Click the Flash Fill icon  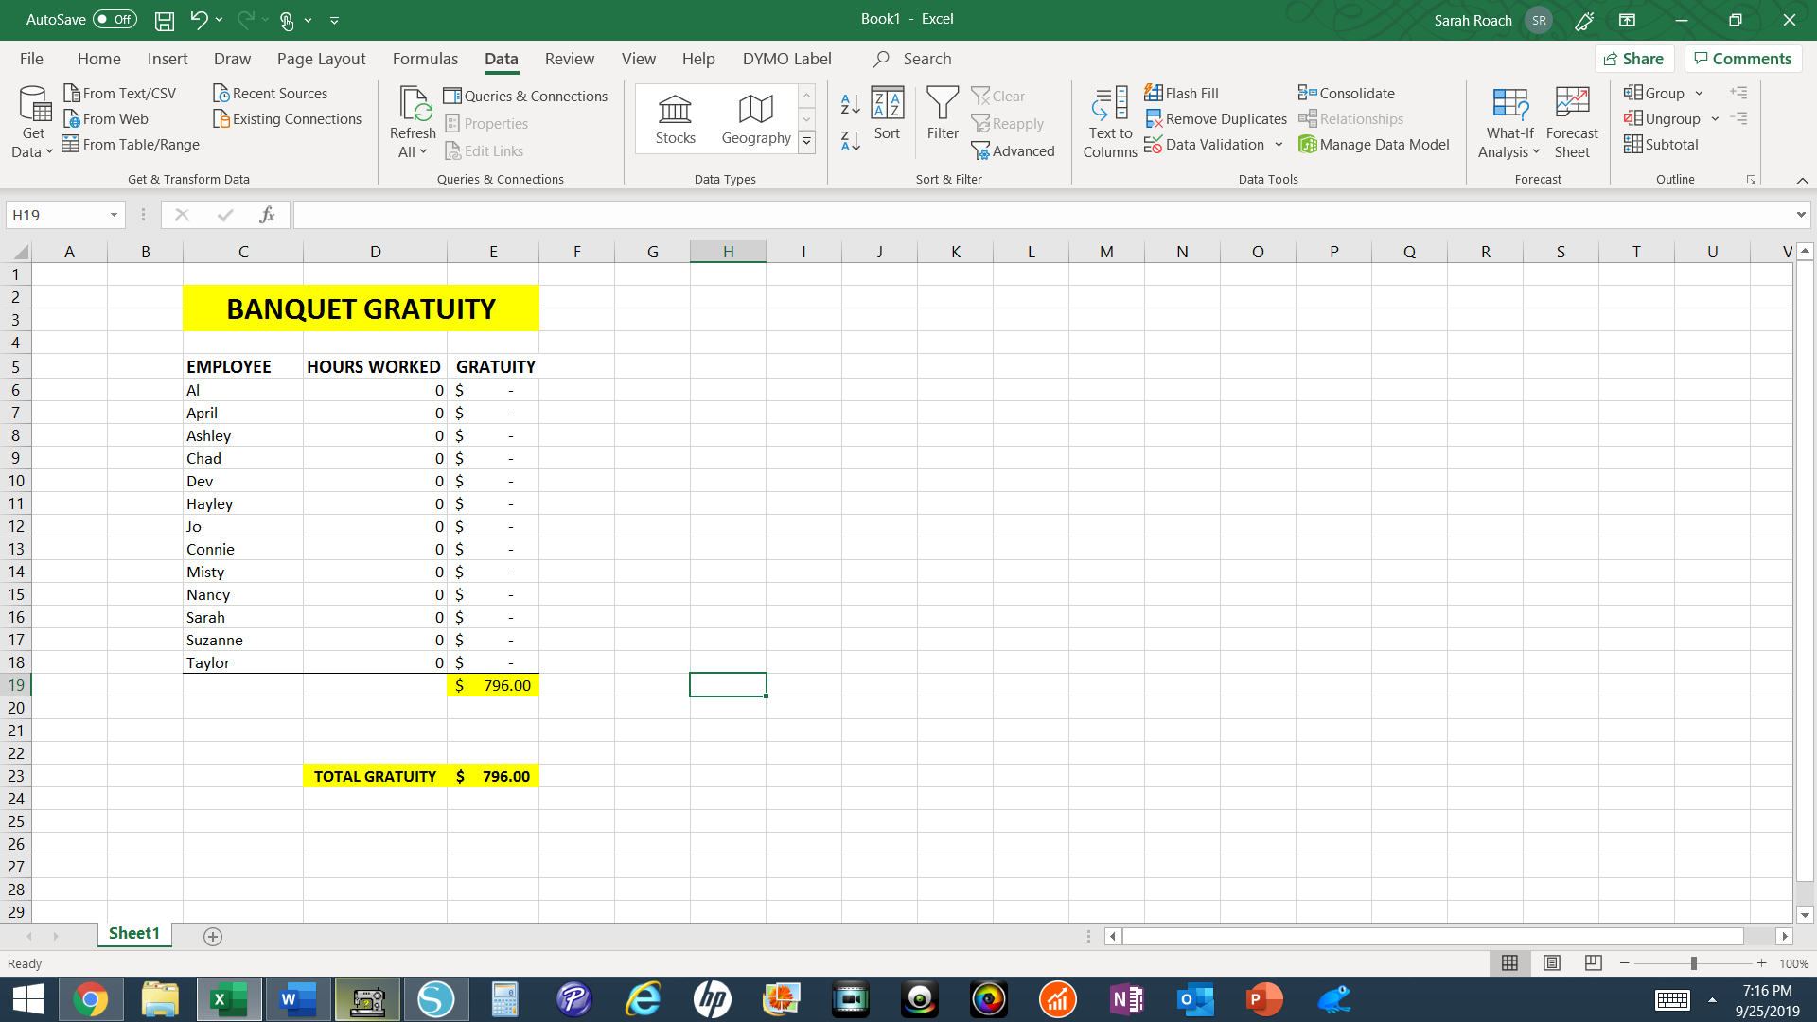pos(1154,93)
